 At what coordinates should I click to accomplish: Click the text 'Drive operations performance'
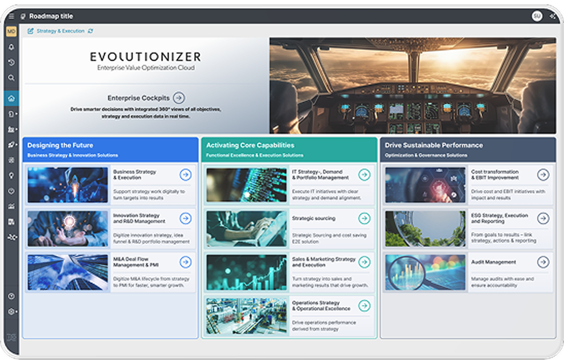coord(324,322)
